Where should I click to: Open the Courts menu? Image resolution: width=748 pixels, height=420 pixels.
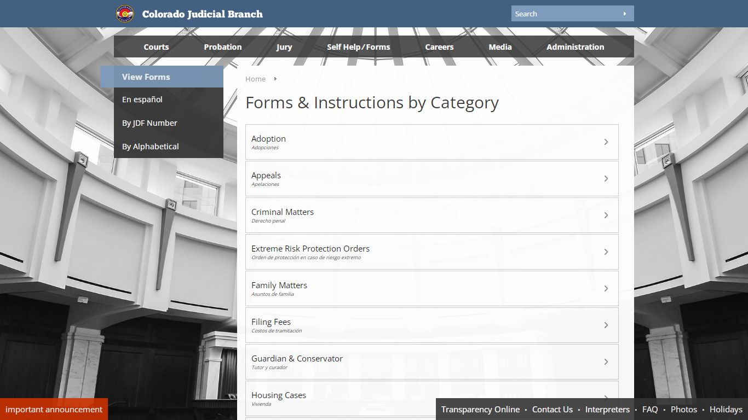(x=156, y=47)
